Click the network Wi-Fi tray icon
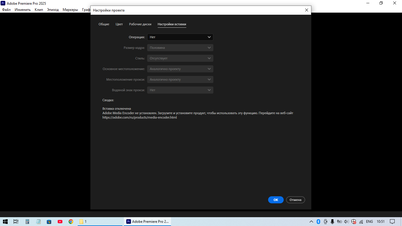This screenshot has height=226, width=402. coord(361,222)
